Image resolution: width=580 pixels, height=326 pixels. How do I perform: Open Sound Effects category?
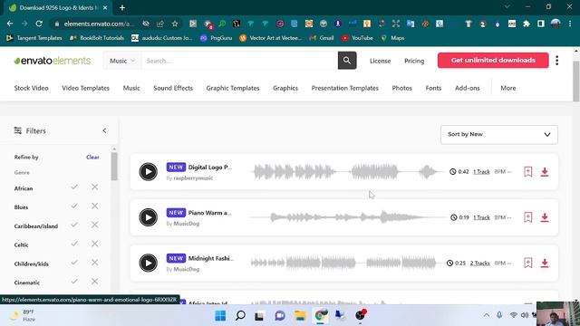pyautogui.click(x=173, y=88)
